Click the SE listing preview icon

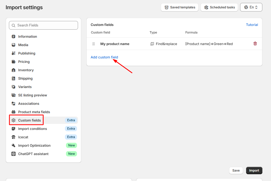pos(13,95)
